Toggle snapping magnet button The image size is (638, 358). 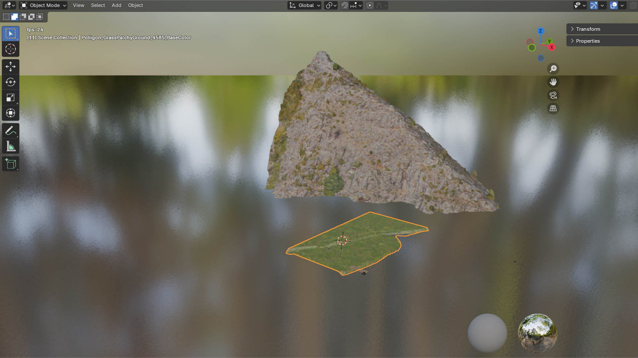point(345,5)
